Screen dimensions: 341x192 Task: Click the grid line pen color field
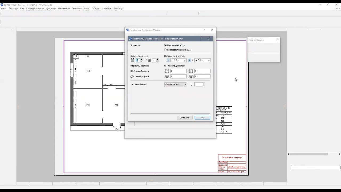click(199, 85)
